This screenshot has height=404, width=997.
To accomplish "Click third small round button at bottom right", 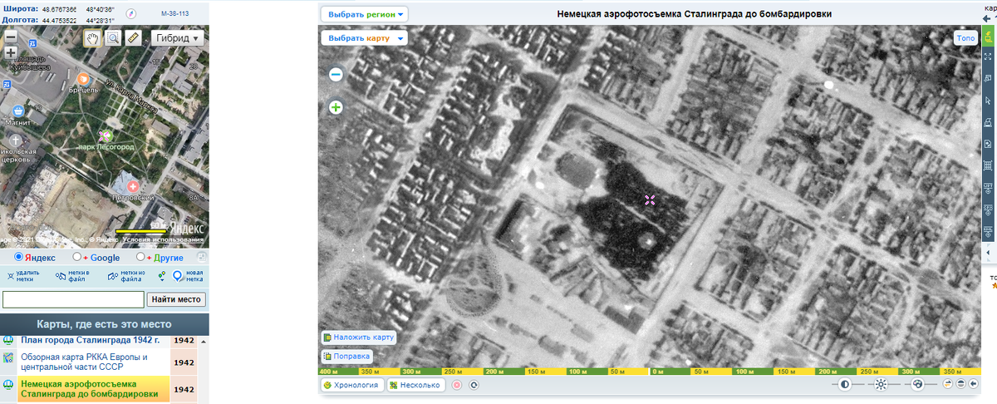I will tap(973, 384).
